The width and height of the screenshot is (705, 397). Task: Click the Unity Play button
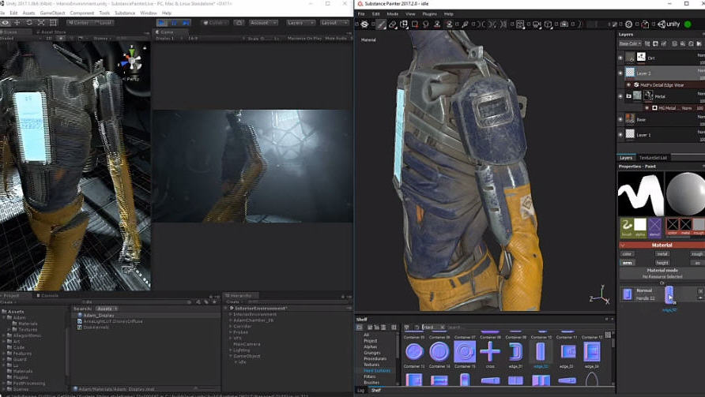click(162, 22)
